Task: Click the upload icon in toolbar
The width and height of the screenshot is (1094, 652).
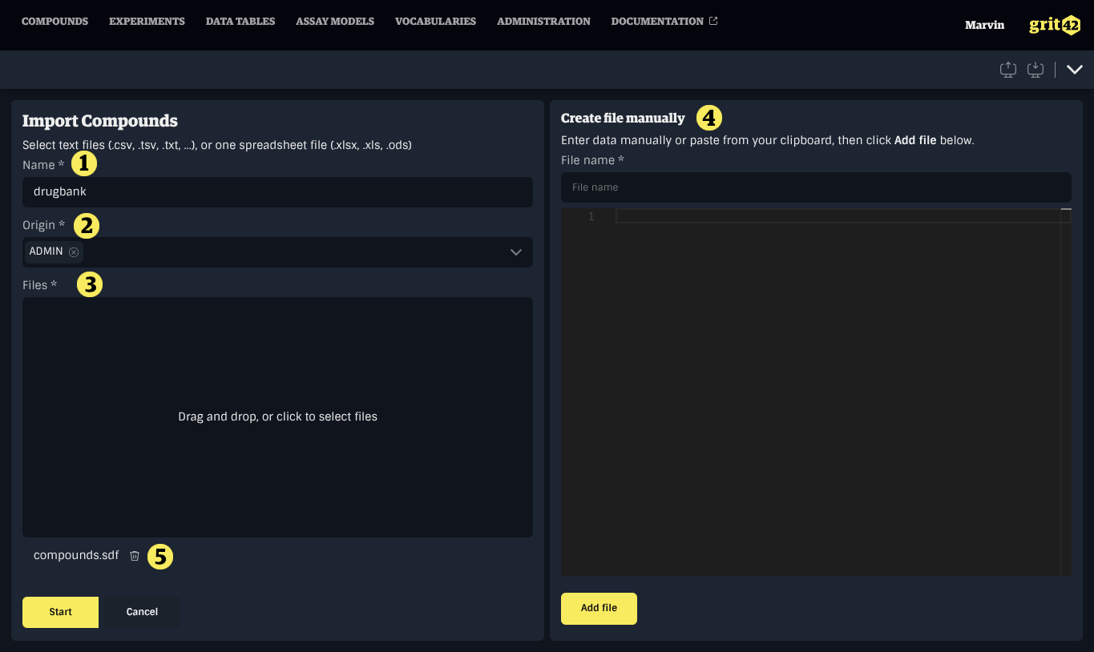Action: pos(1008,70)
